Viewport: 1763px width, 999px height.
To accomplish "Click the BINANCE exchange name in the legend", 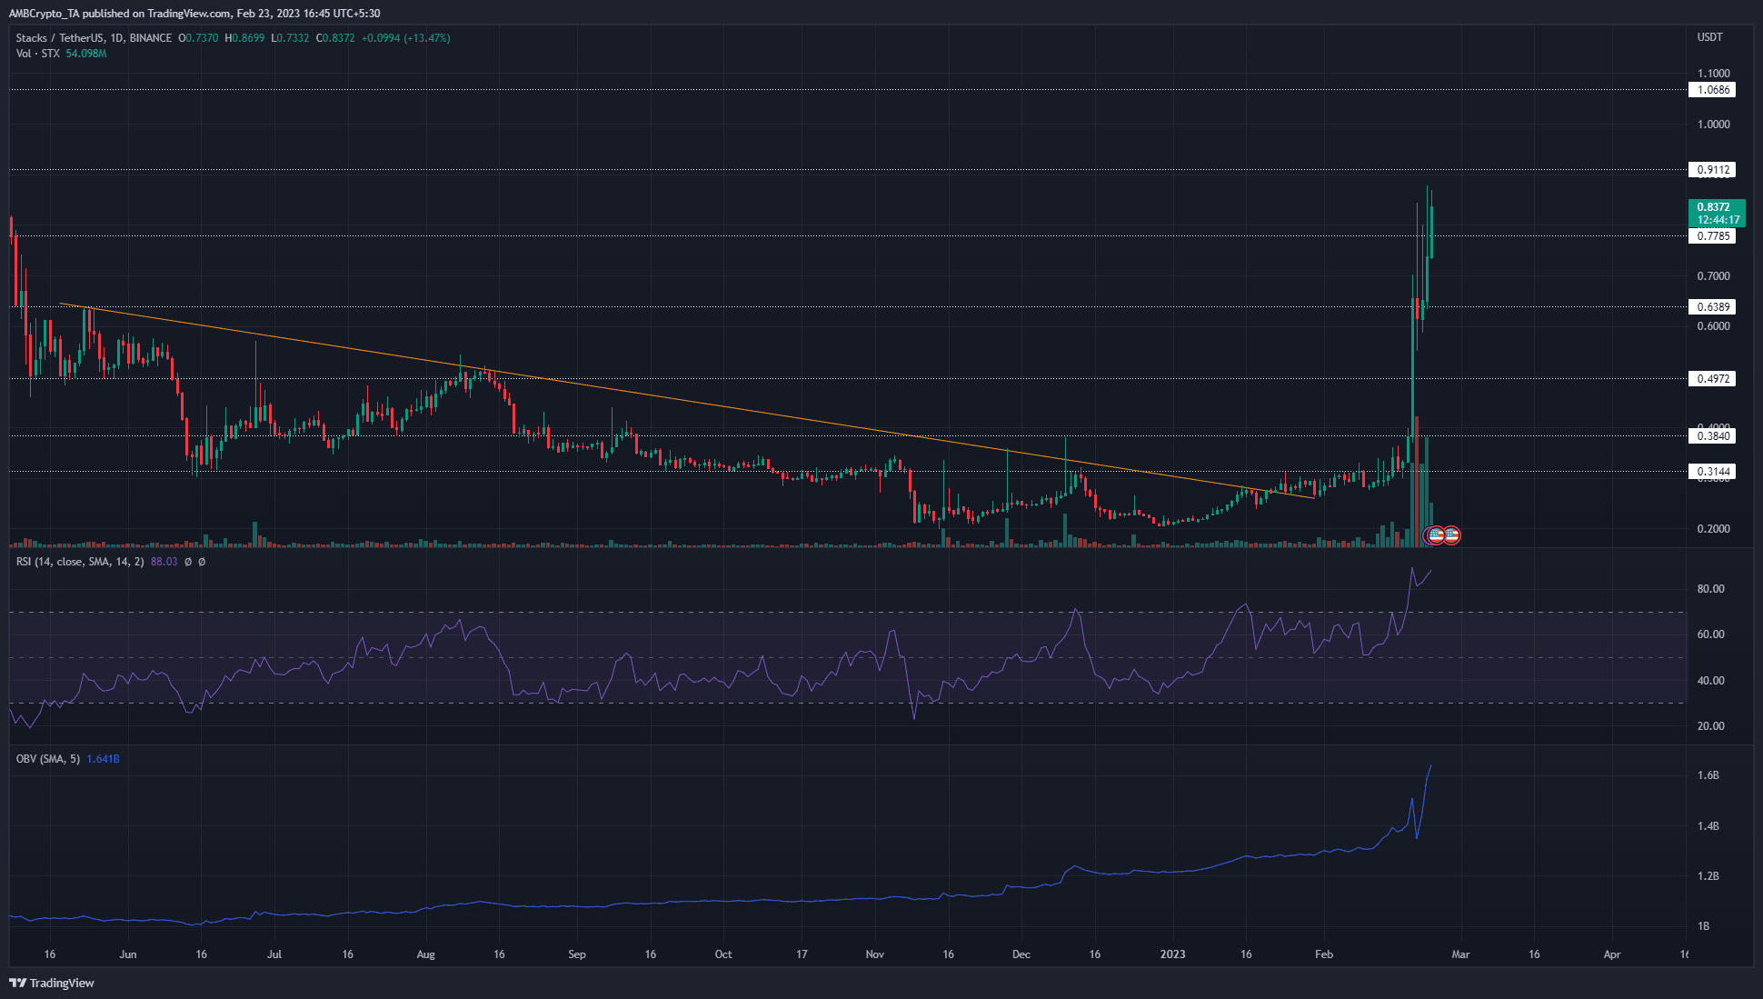I will coord(151,37).
